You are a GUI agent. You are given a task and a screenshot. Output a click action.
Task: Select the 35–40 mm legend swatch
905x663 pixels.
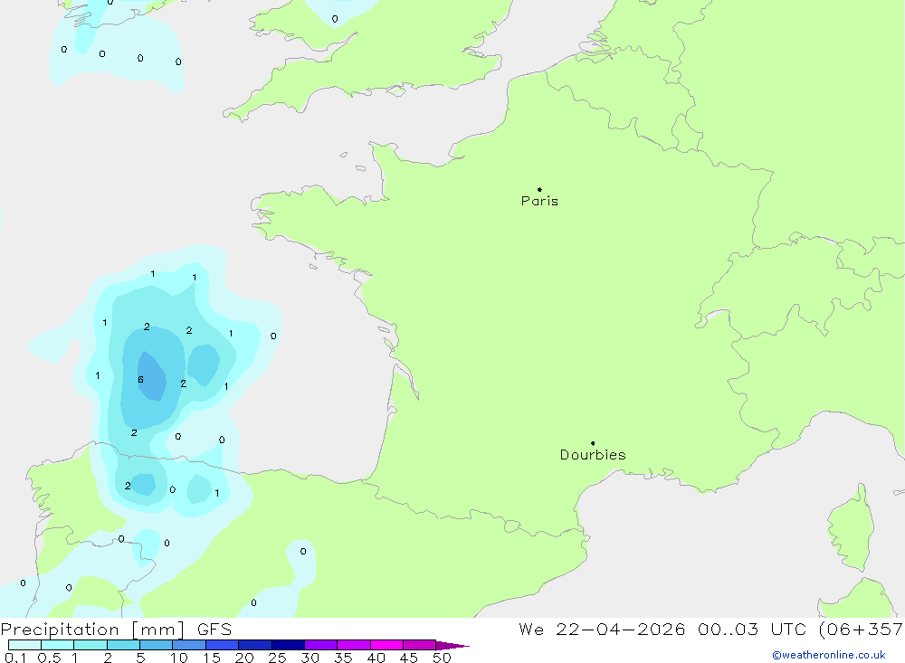[353, 645]
